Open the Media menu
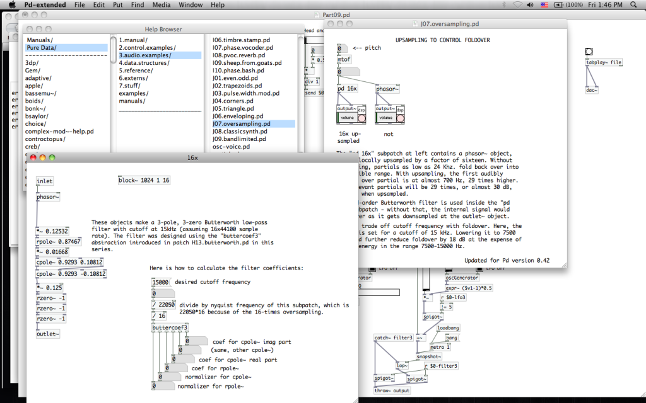This screenshot has width=646, height=403. pos(161,5)
